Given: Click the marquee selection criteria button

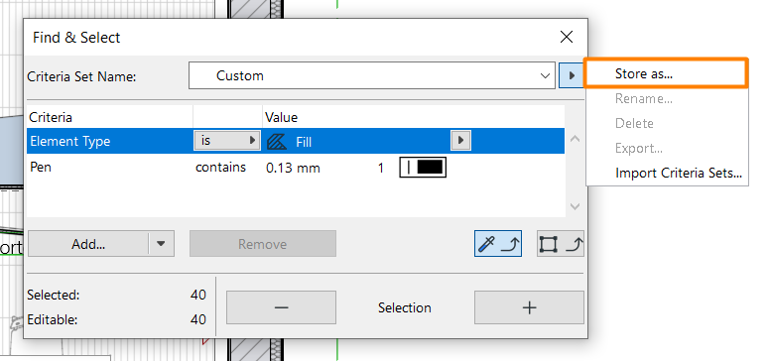Looking at the screenshot, I should [x=561, y=244].
